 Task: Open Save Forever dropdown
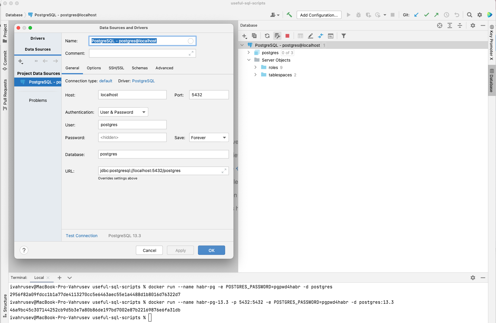coord(209,138)
